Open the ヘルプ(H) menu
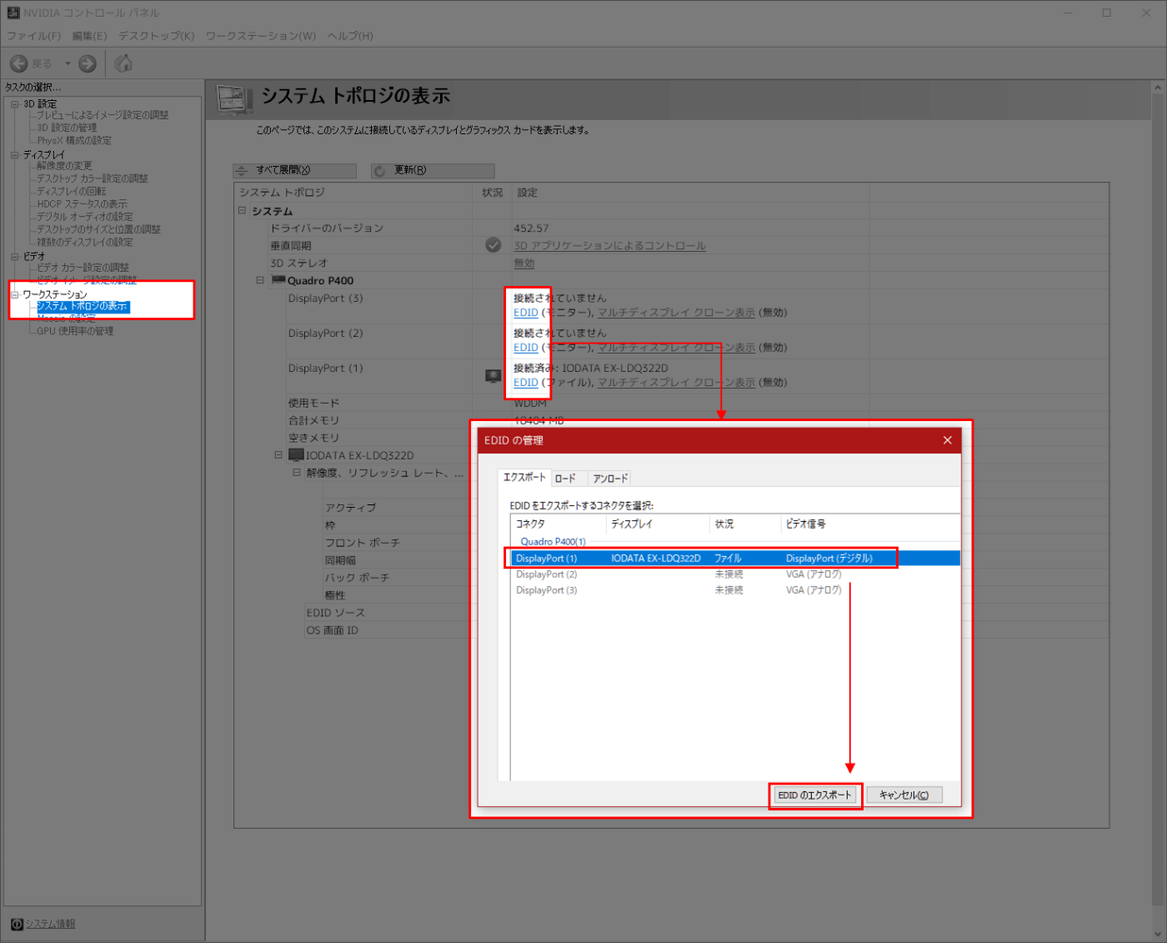This screenshot has height=943, width=1167. coord(350,36)
